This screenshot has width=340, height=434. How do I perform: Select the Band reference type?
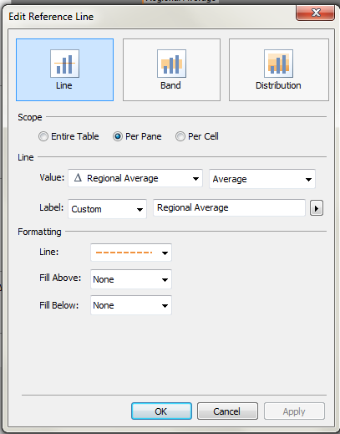point(171,69)
